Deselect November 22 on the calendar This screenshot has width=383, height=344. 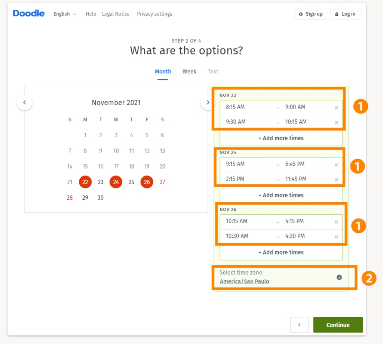[85, 182]
